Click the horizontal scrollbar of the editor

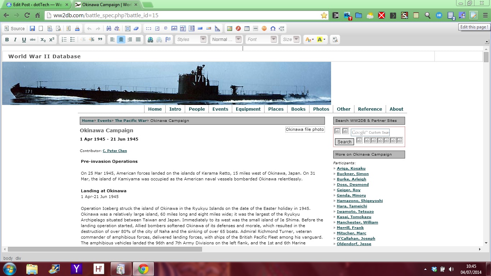coord(105,249)
